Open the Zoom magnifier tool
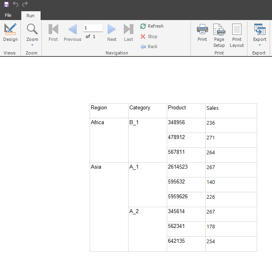The image size is (272, 274). (32, 32)
